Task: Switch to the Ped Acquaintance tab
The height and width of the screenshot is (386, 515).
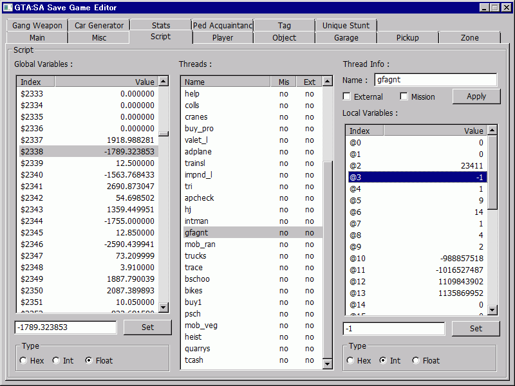Action: coord(222,25)
